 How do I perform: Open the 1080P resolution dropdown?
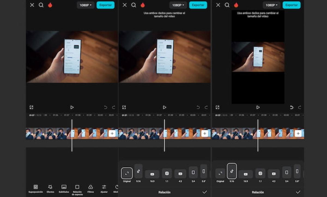point(85,5)
